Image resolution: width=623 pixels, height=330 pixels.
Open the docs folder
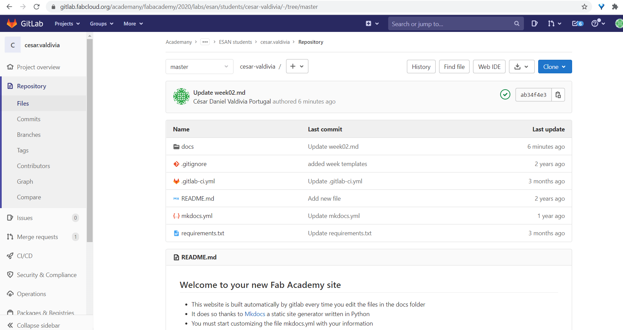point(188,147)
